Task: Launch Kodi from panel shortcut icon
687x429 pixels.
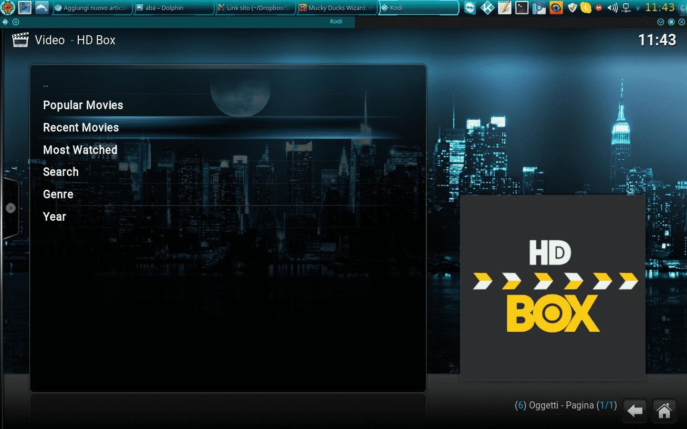Action: (488, 8)
